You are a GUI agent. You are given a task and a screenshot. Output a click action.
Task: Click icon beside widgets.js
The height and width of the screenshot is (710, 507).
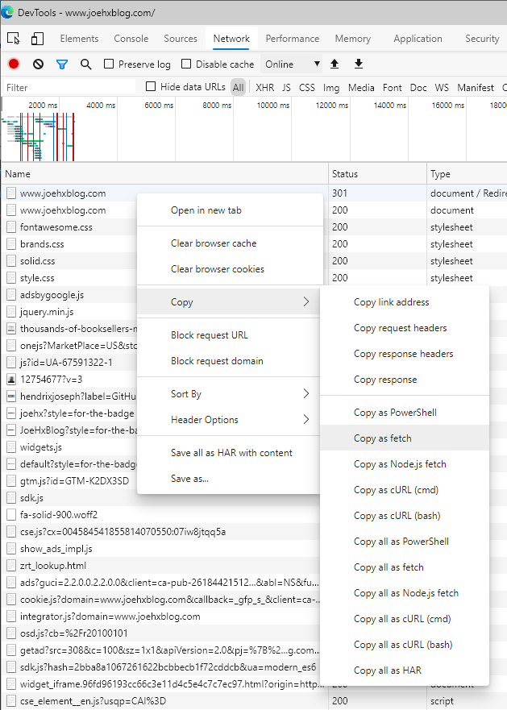pyautogui.click(x=11, y=447)
